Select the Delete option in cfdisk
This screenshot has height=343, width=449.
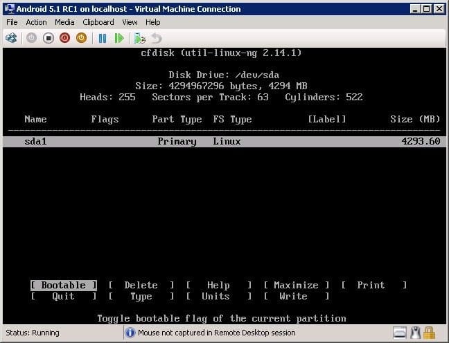141,286
